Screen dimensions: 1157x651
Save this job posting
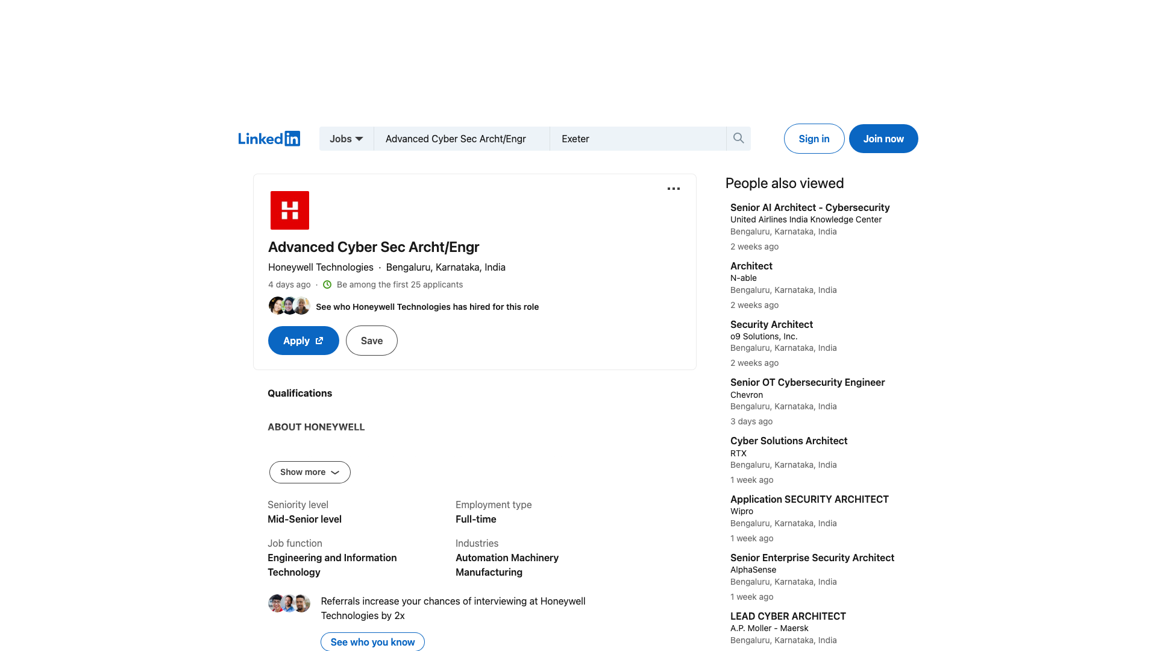(372, 341)
